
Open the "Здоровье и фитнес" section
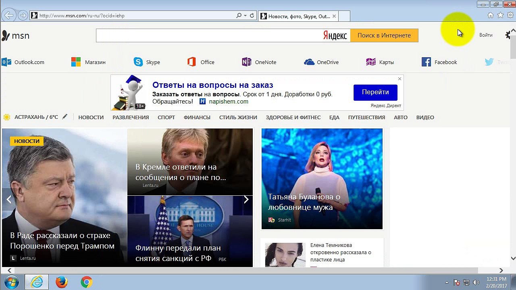coord(293,117)
